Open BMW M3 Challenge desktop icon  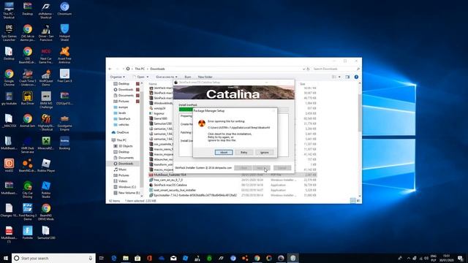point(46,100)
